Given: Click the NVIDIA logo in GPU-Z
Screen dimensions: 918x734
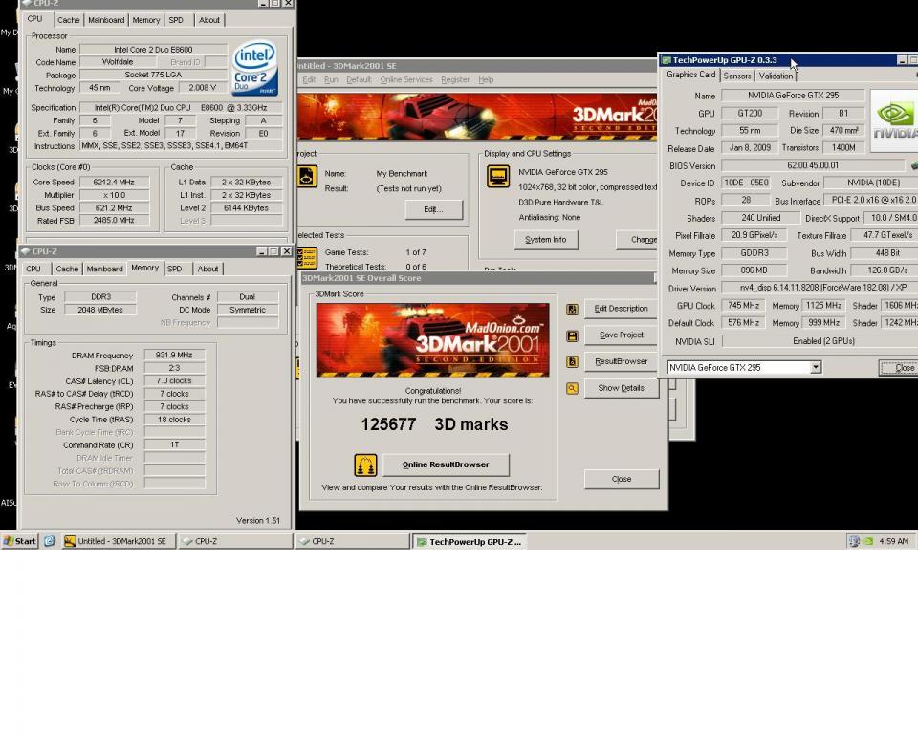Looking at the screenshot, I should click(x=895, y=120).
